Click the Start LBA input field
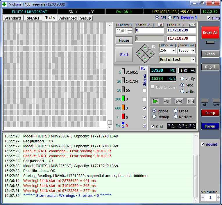Viewport: 222px width, 205px height. tap(149, 30)
